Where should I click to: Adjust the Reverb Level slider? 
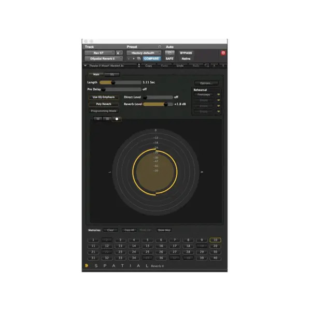(158, 104)
